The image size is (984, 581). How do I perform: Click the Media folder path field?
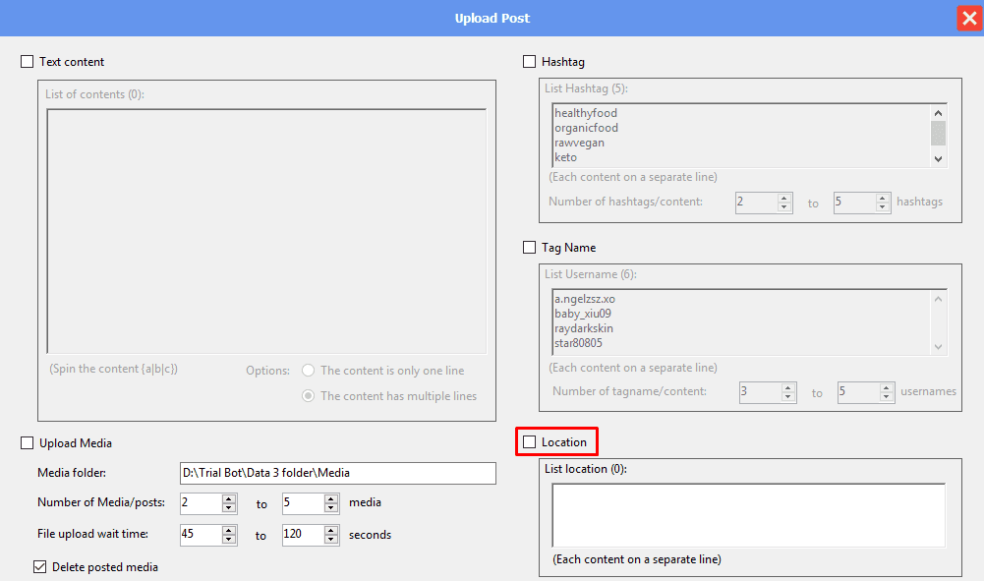337,473
